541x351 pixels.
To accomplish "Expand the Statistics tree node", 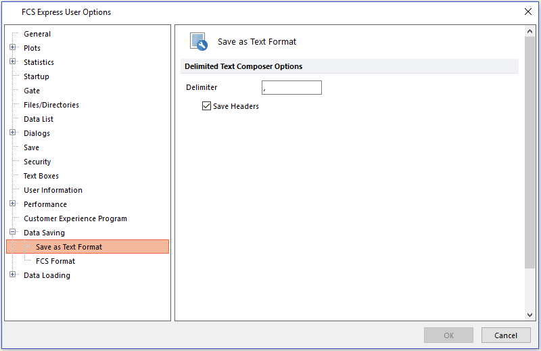I will click(x=13, y=62).
